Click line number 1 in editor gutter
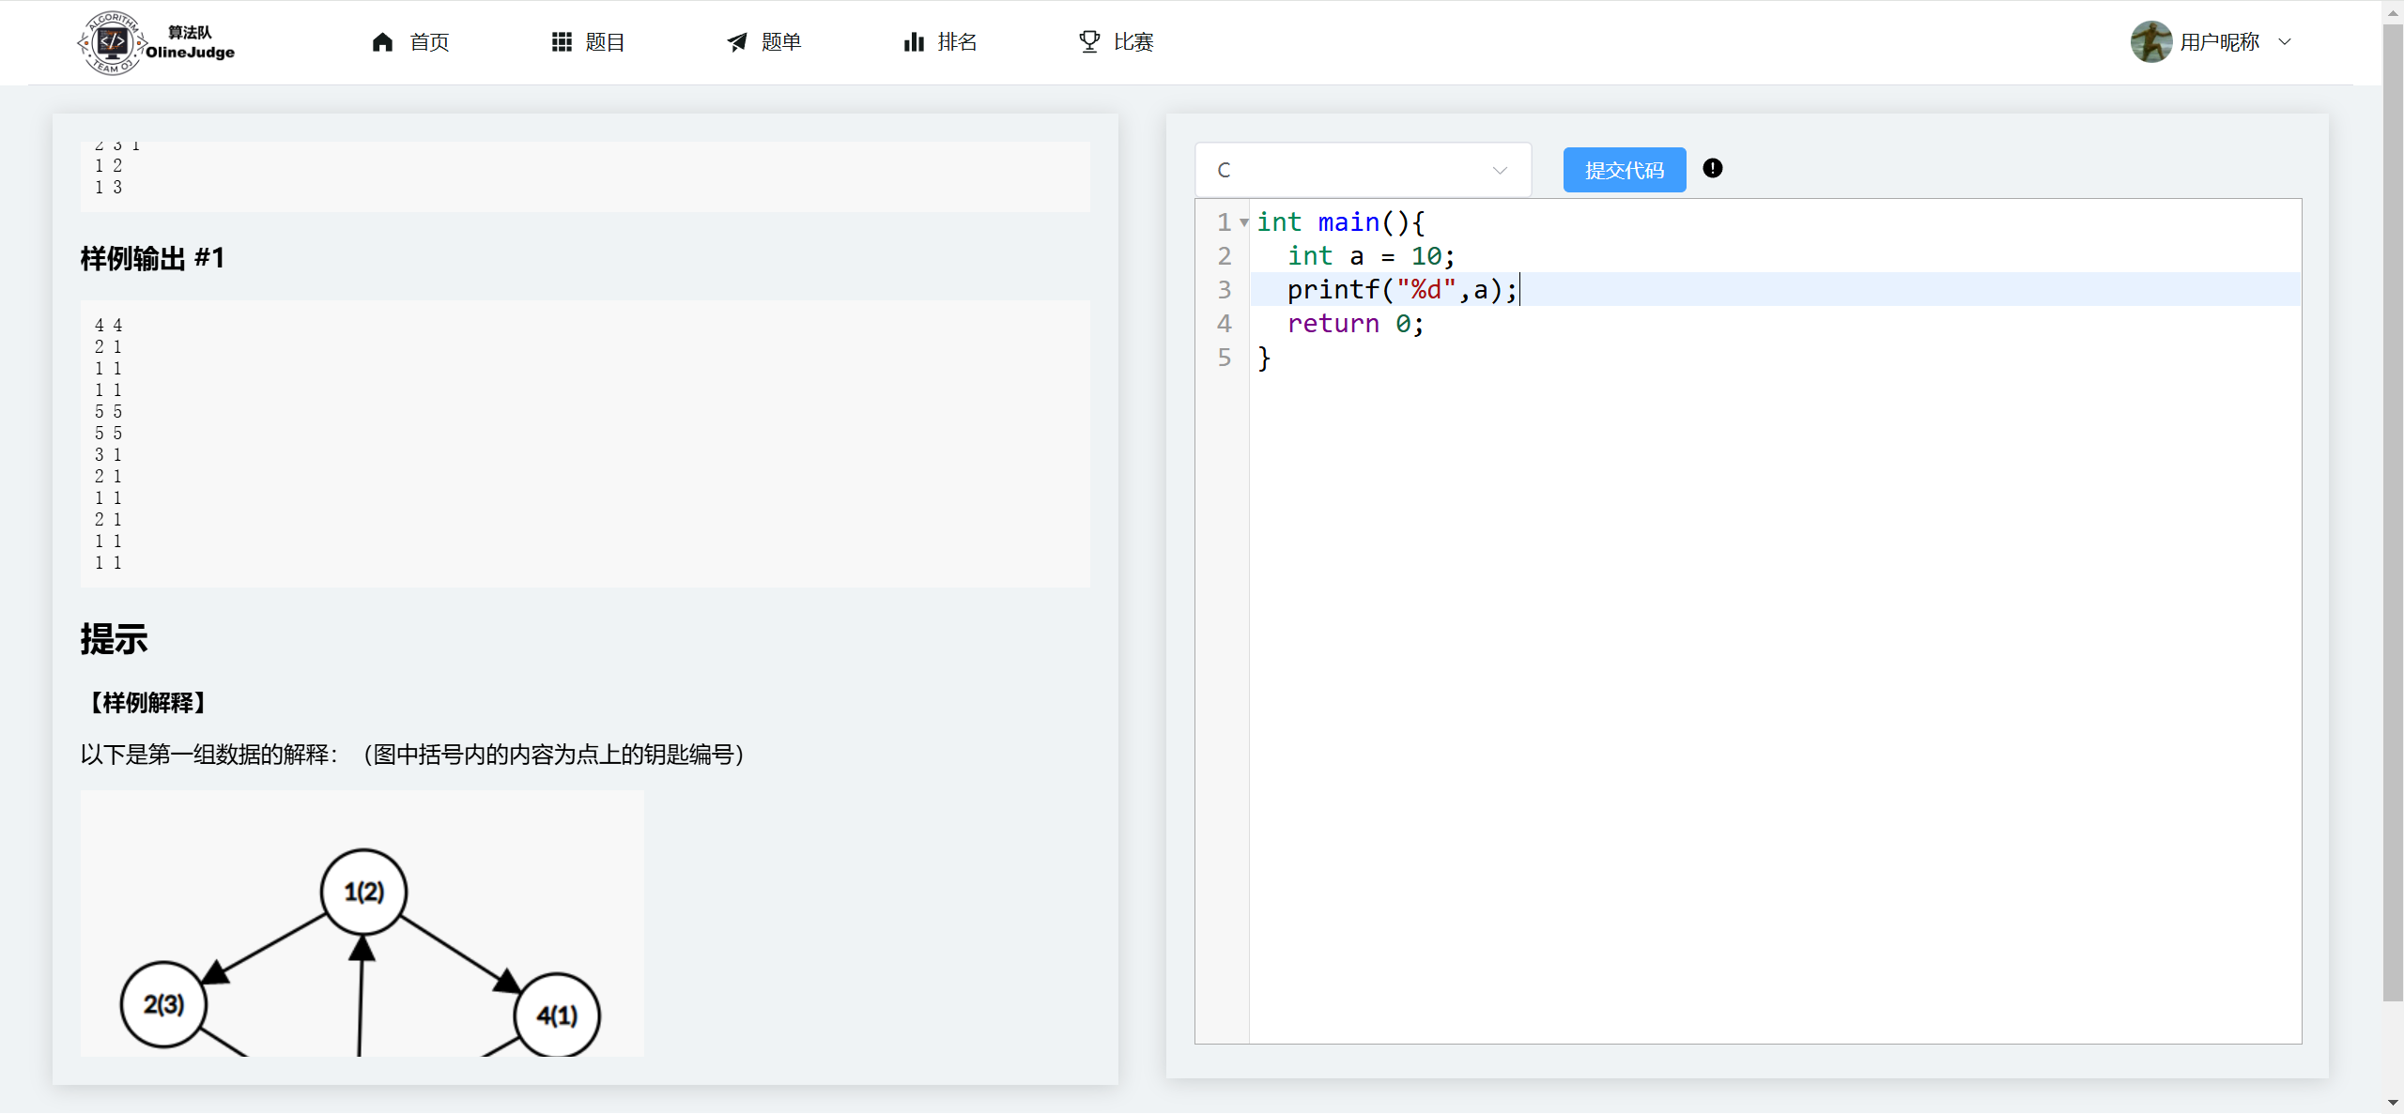This screenshot has width=2404, height=1114. [x=1224, y=222]
